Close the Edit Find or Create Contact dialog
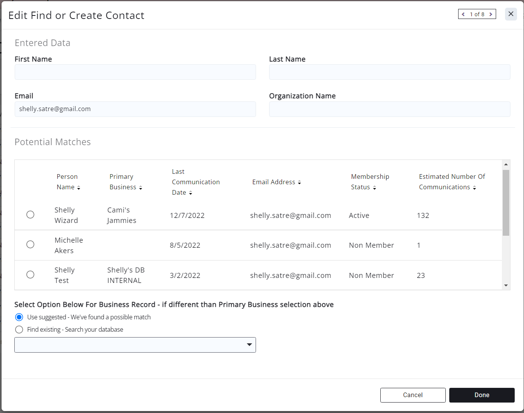 pyautogui.click(x=511, y=14)
